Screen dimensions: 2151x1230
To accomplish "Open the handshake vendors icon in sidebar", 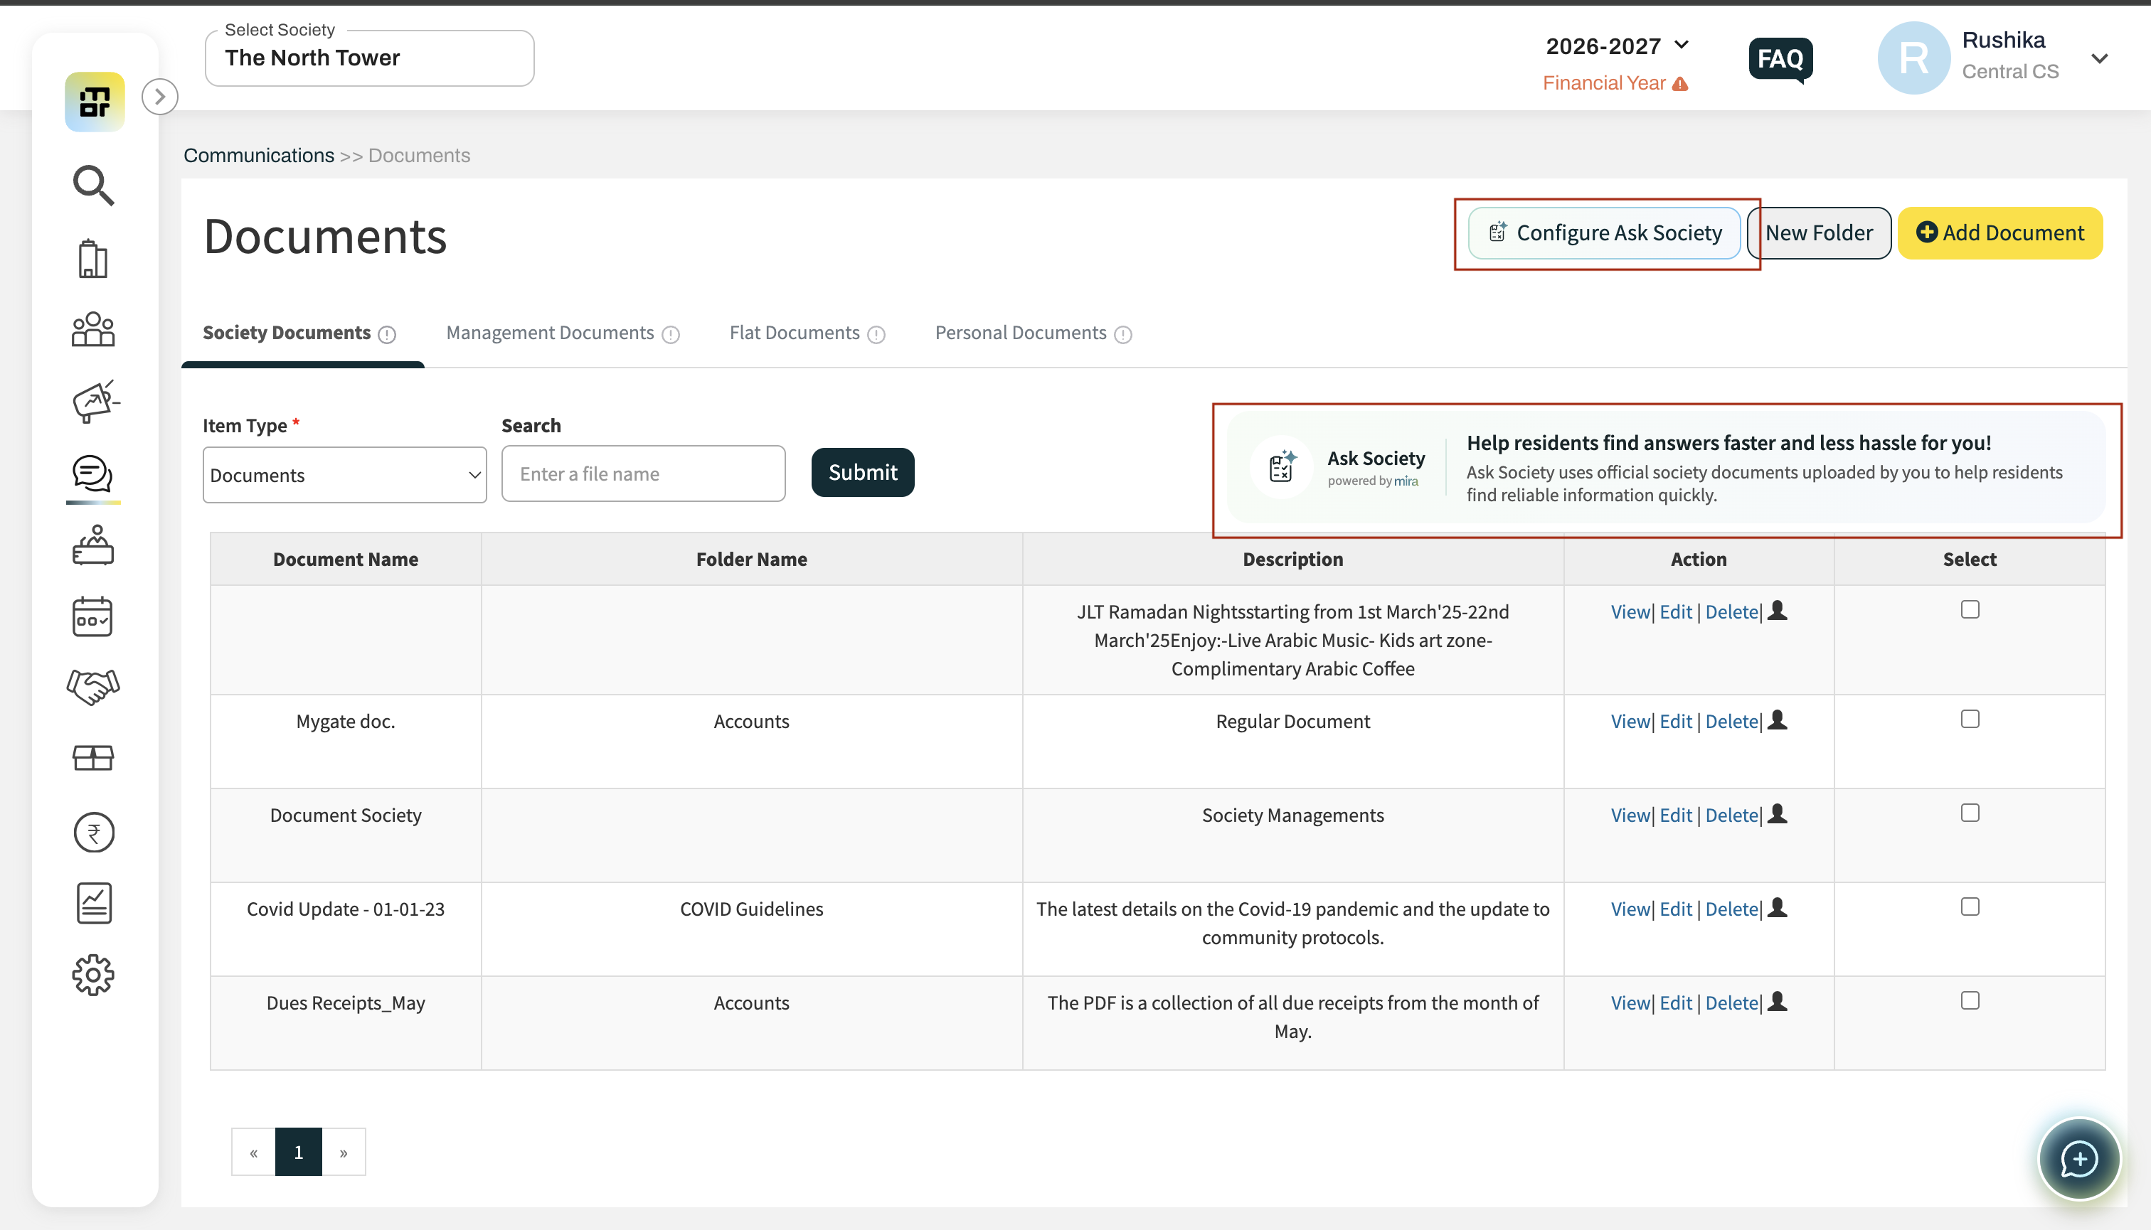I will pos(93,687).
